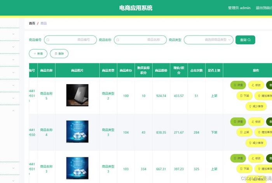The height and width of the screenshot is (183, 272).
Task: Click the 商品名称 column header
Action: pyautogui.click(x=46, y=70)
